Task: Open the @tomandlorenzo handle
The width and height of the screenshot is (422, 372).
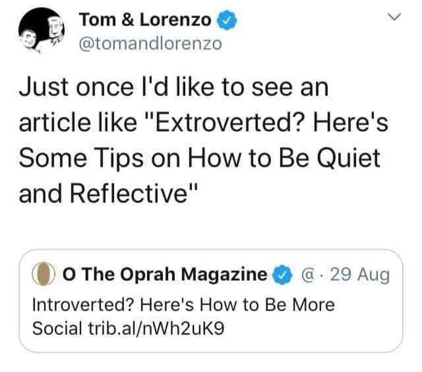Action: [150, 44]
